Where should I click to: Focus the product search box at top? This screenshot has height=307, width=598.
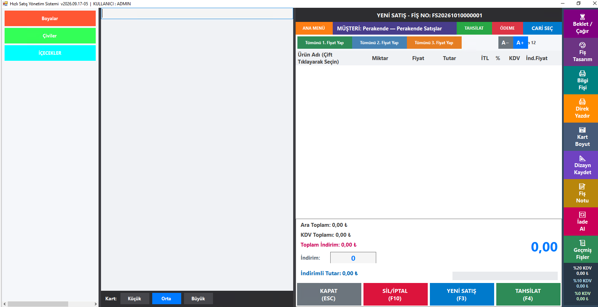tap(197, 13)
